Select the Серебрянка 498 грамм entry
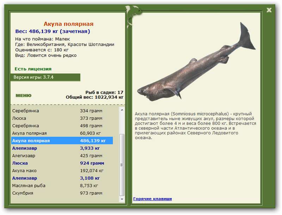The width and height of the screenshot is (282, 215). tap(62, 126)
